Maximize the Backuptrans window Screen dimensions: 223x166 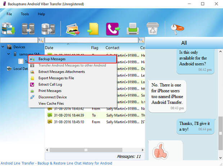pos(202,4)
